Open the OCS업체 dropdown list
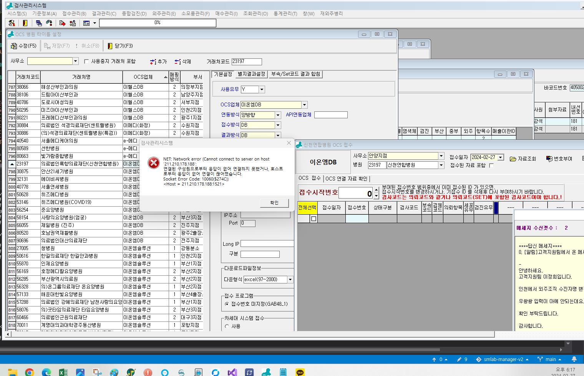The height and width of the screenshot is (376, 584). pos(304,105)
